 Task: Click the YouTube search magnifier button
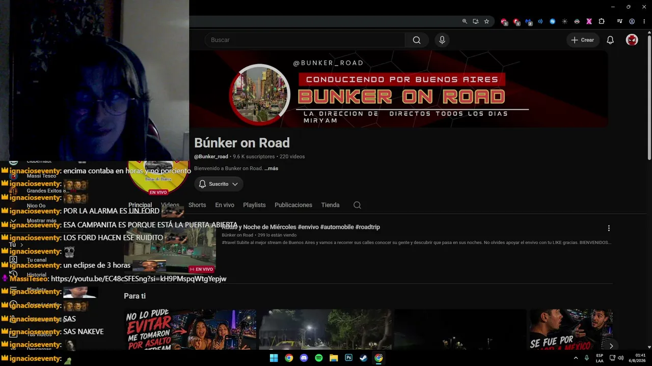click(x=417, y=40)
